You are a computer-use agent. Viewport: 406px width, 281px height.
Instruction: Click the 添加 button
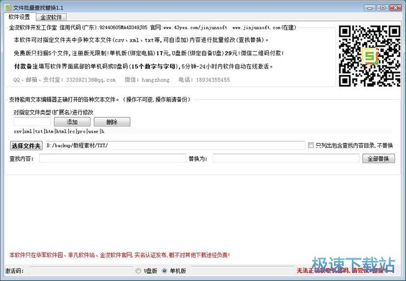pos(72,122)
